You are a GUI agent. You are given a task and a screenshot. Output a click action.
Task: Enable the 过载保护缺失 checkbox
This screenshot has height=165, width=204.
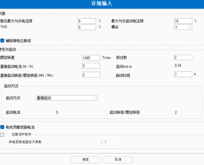(x=2, y=134)
